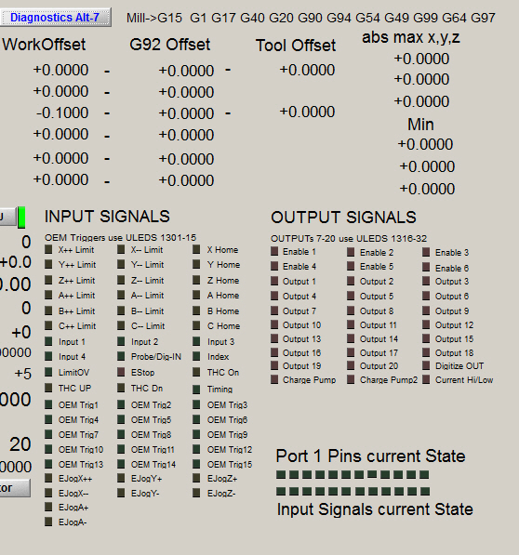Click the 'INPUT SIGNALS' heading
The image size is (519, 555).
(107, 217)
